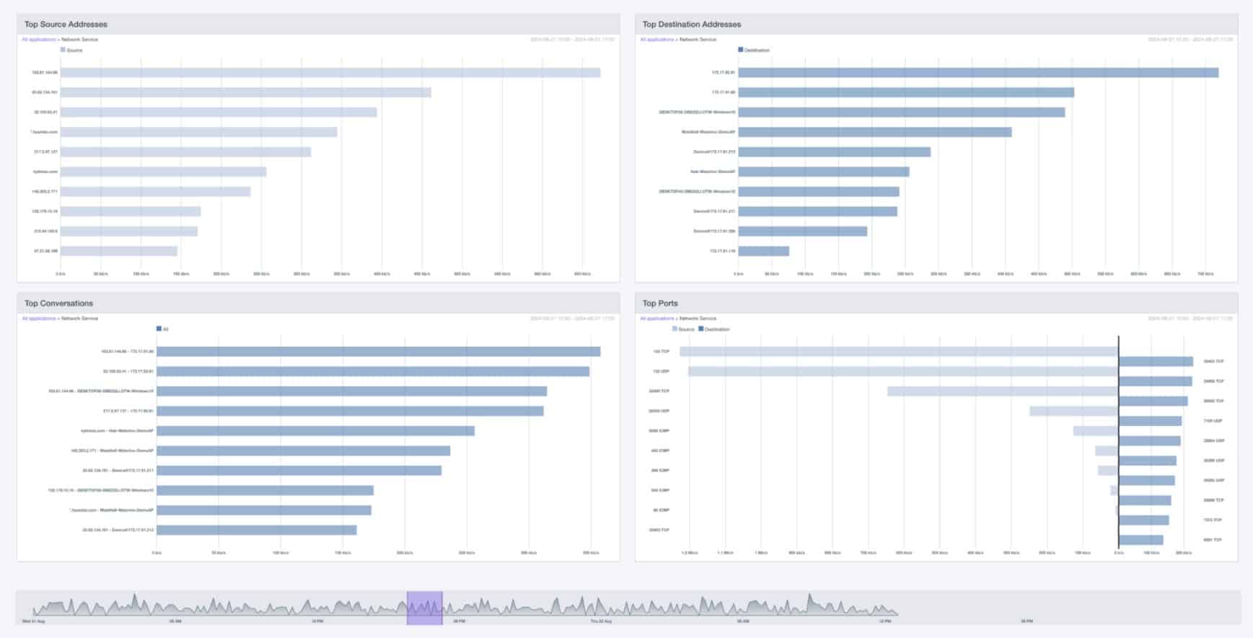Screen dimensions: 1253x638
Task: Select nytimes.com bar in Top Source Addresses
Action: pos(163,172)
